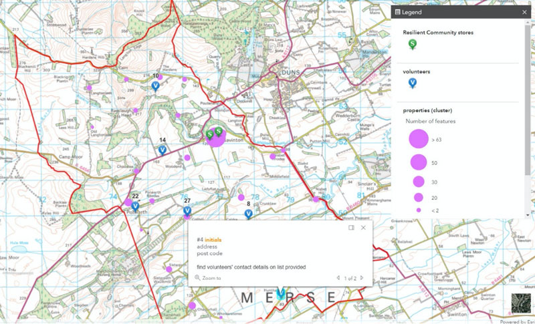
Task: Click the purple cluster dot near grid 78
Action: pos(241,197)
